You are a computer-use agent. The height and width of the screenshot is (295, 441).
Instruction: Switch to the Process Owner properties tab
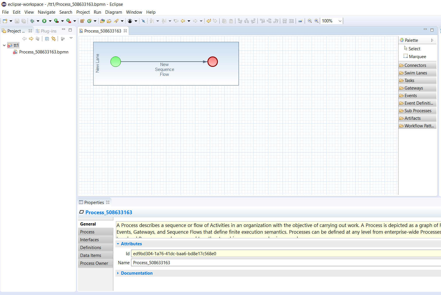(96, 263)
